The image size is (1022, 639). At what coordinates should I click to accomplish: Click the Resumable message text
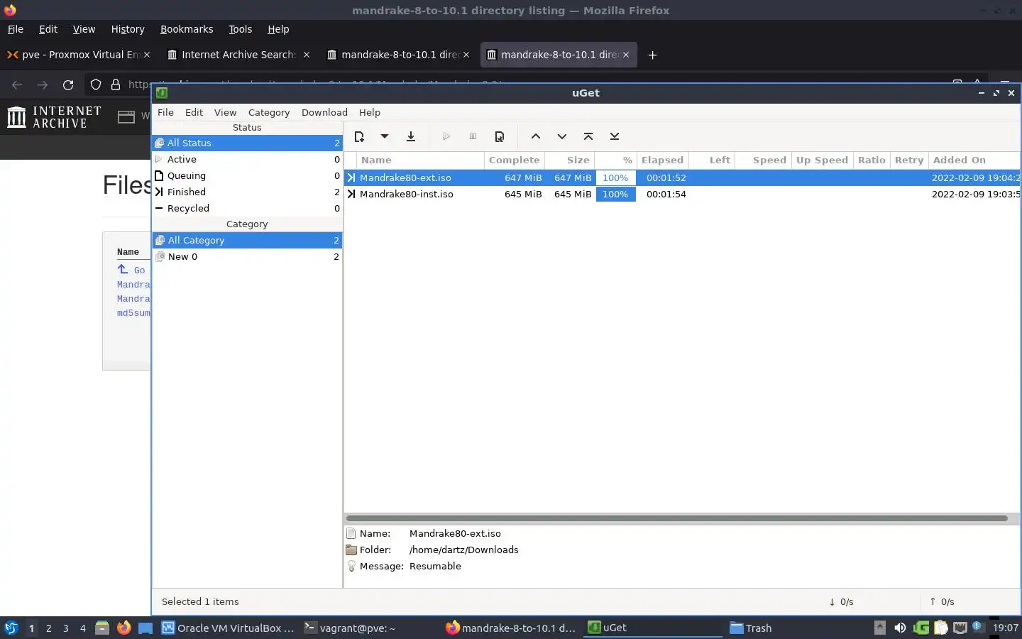click(435, 566)
